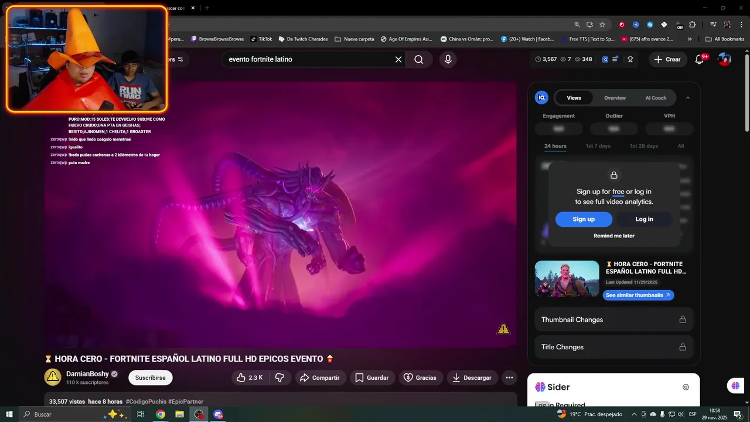Viewport: 750px width, 422px height.
Task: Click the Hora Cero thumbnail in vidIQ
Action: pos(567,279)
